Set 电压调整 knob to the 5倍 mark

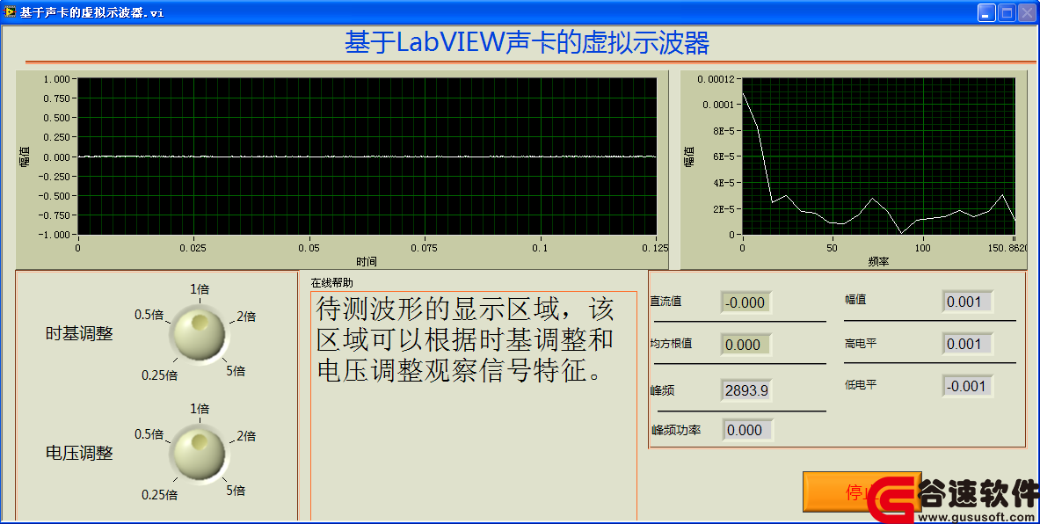[x=236, y=491]
